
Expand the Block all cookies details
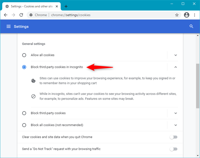176,125
